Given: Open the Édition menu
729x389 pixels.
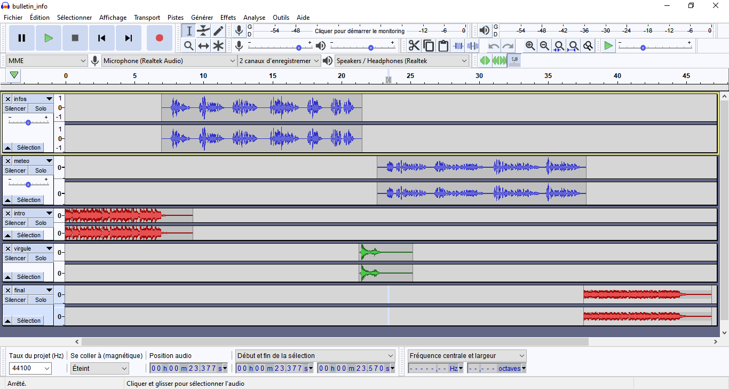Looking at the screenshot, I should 39,18.
